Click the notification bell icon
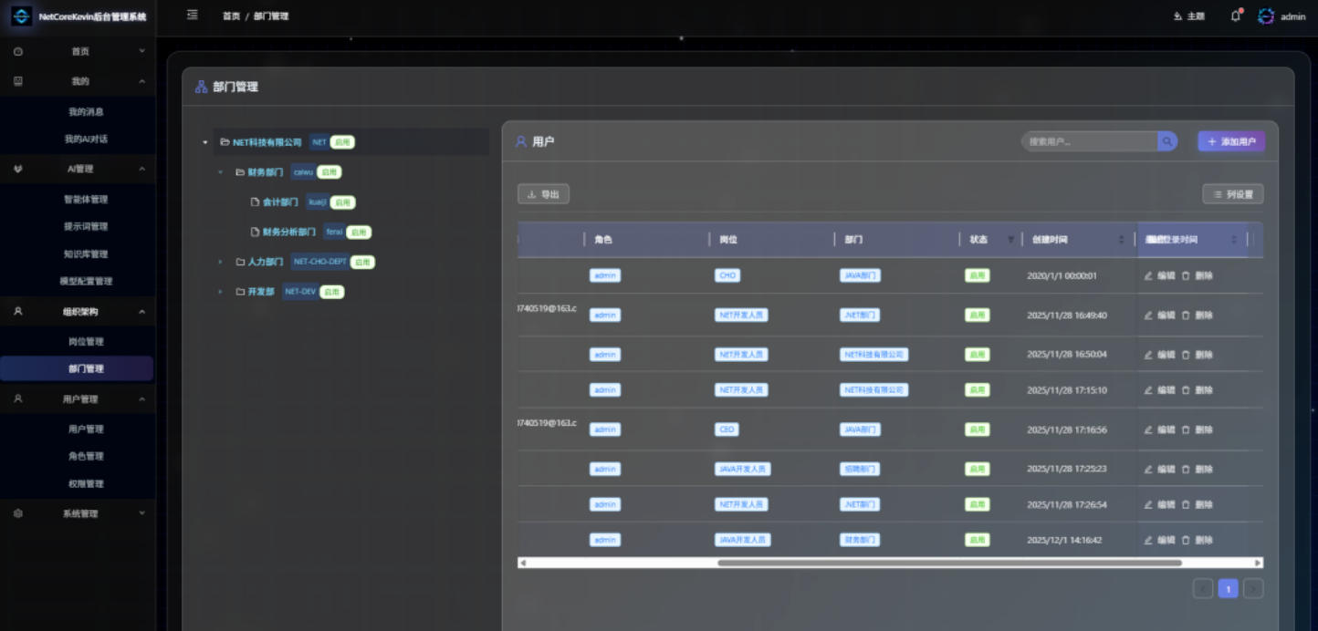 point(1236,16)
